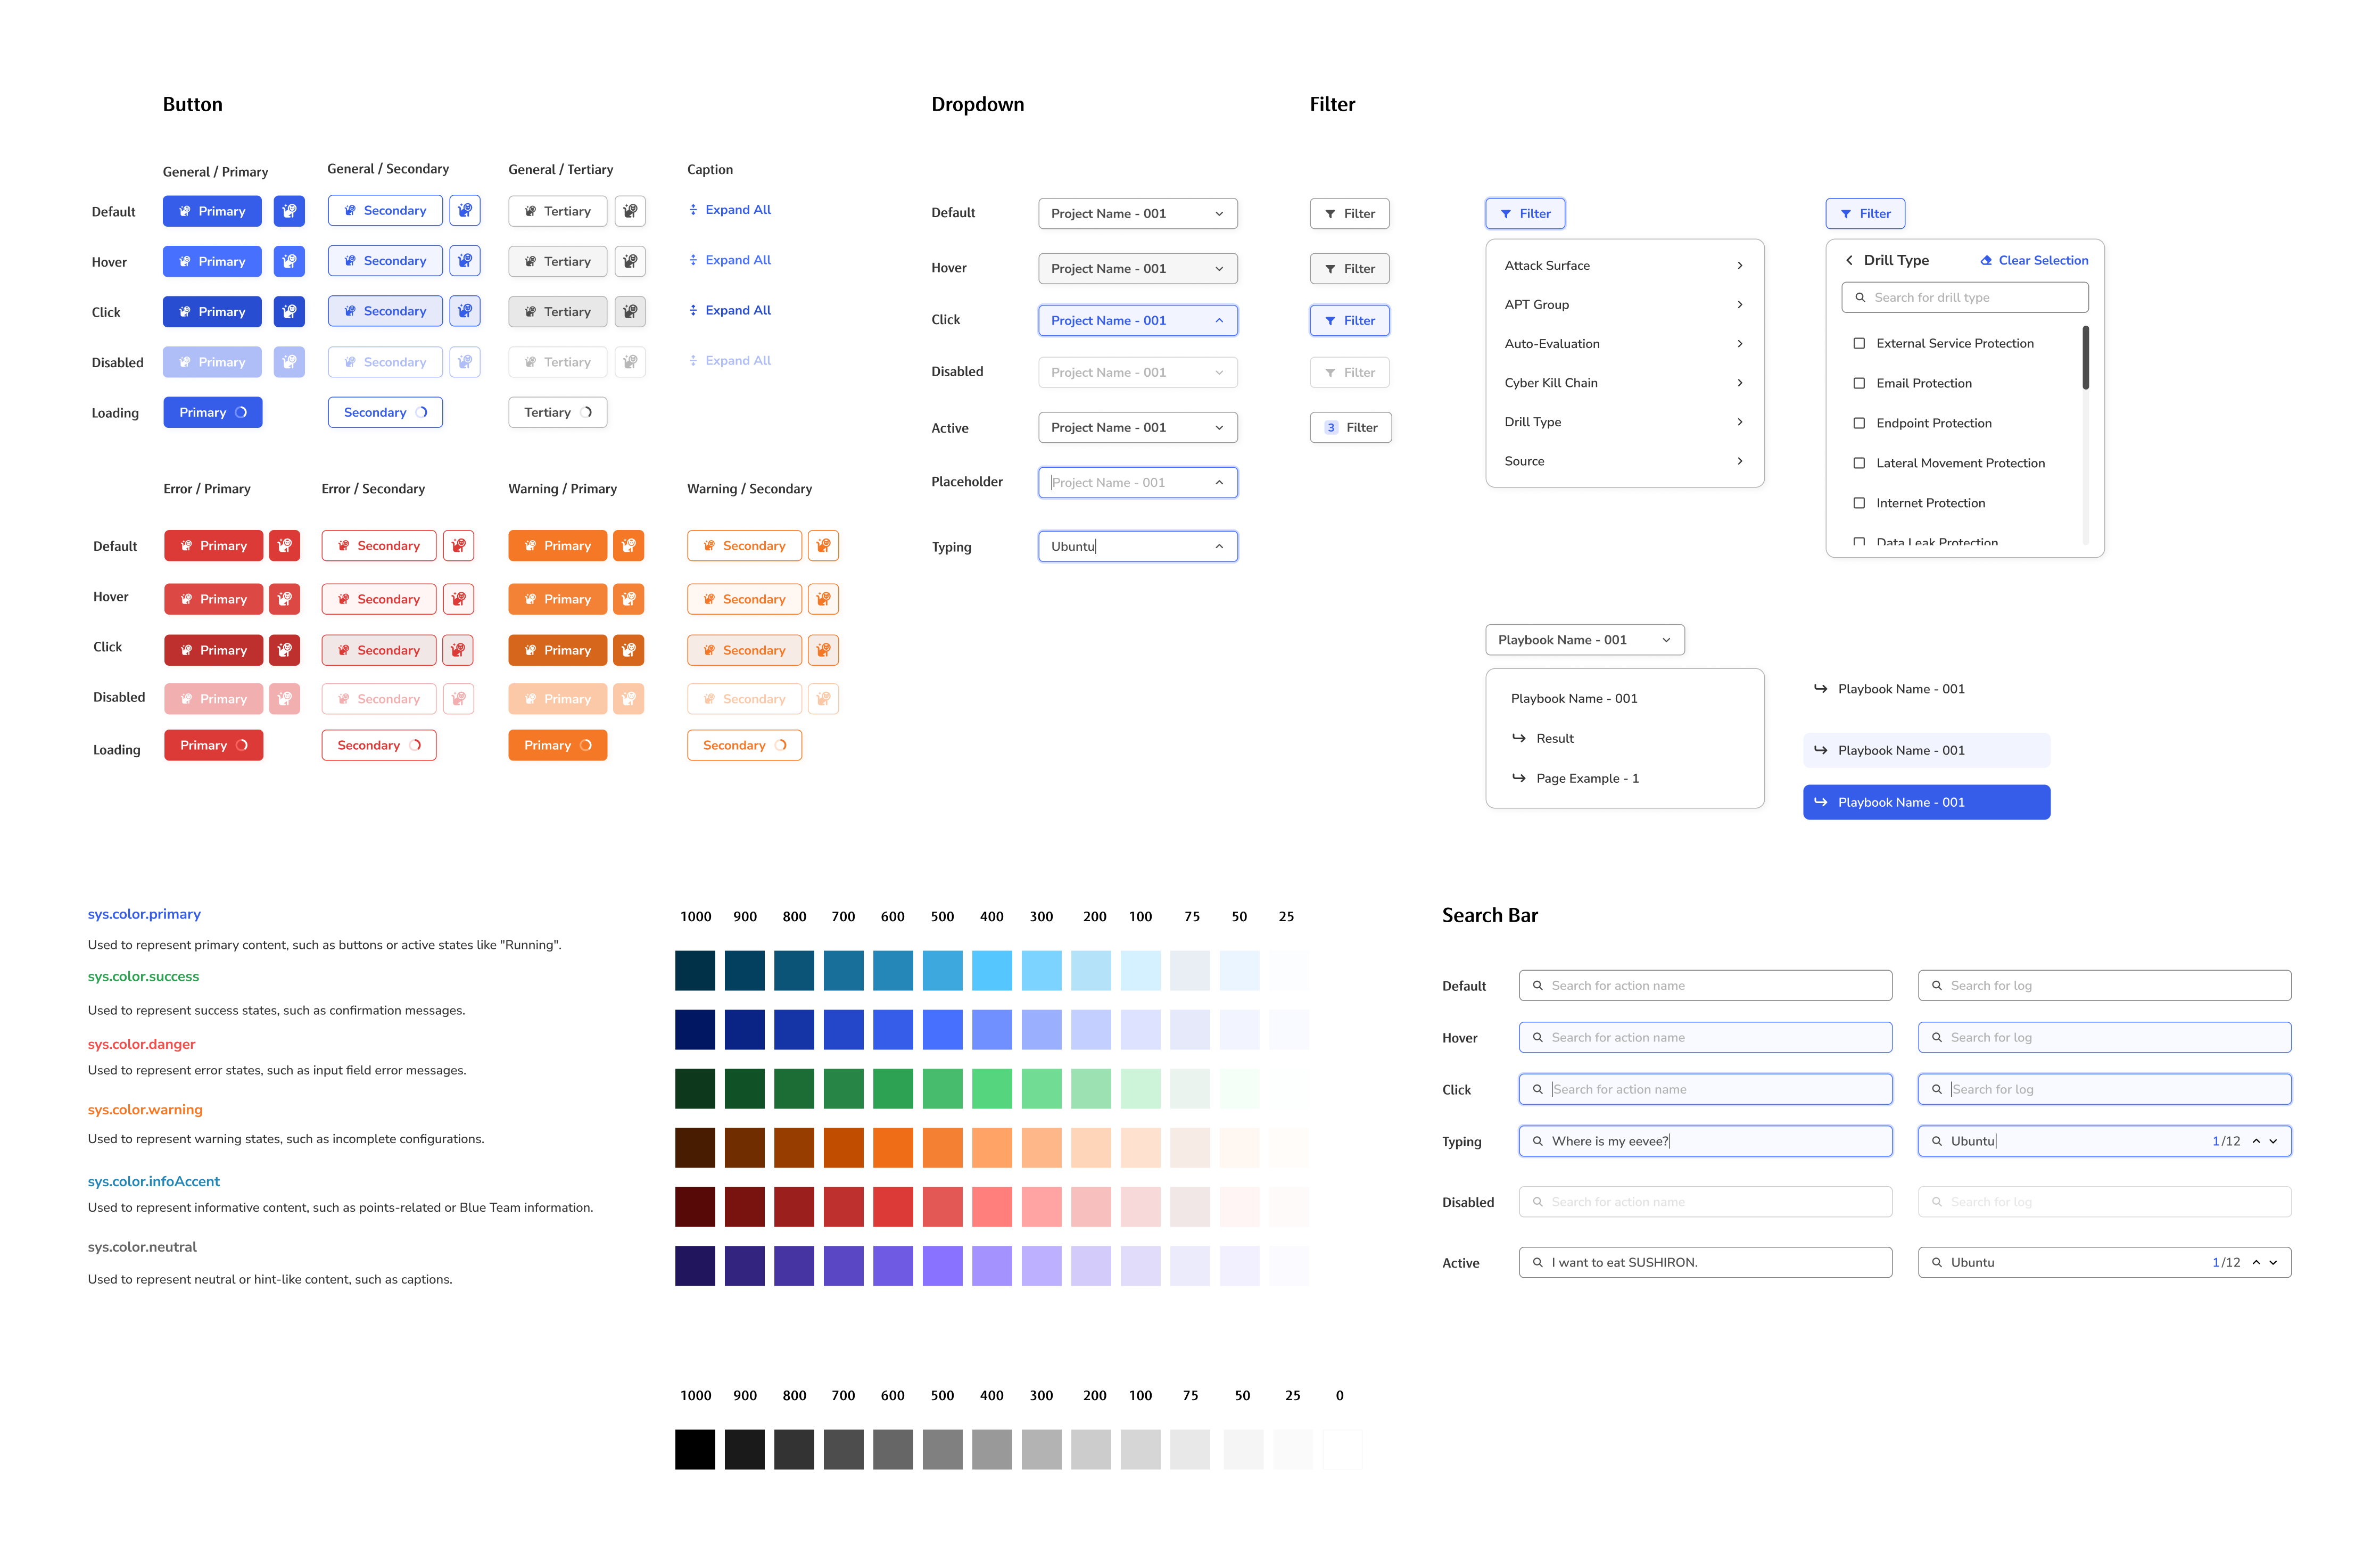
Task: Click Filter button showing badge 3
Action: click(x=1351, y=427)
